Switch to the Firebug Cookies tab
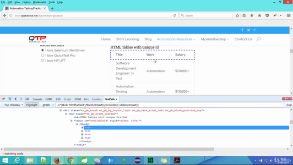The image size is (293, 165). (x=97, y=99)
